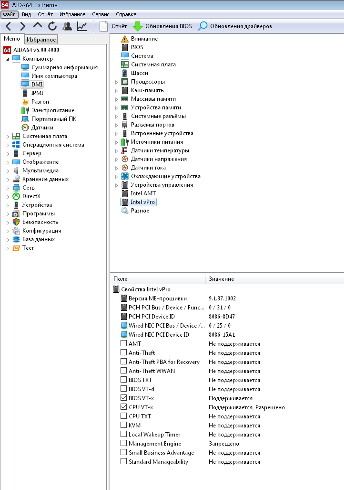
Task: Click the Отчёт report toolbar button
Action: [x=113, y=26]
